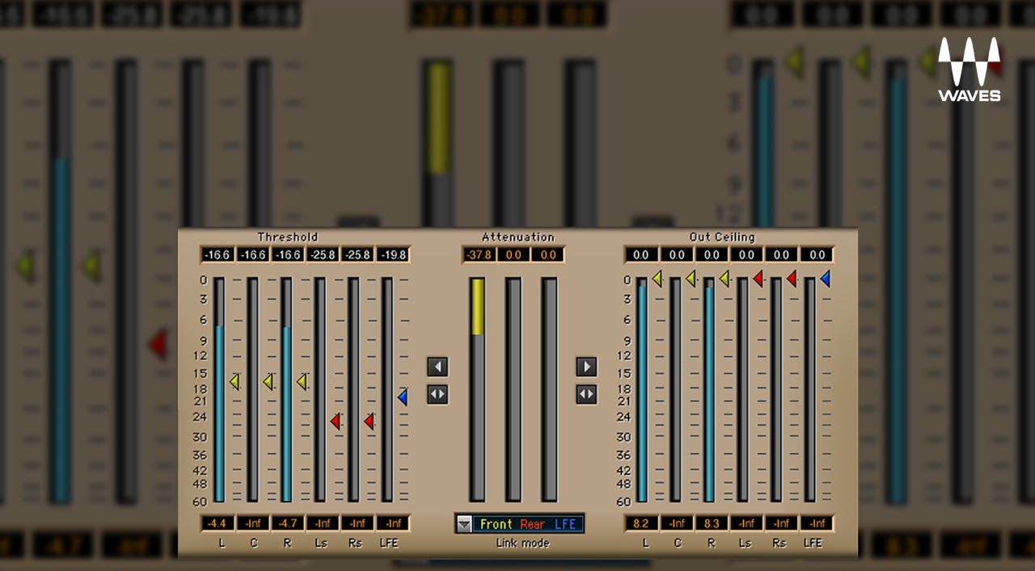The height and width of the screenshot is (571, 1035).
Task: Click the blue LFE threshold marker arrow
Action: click(x=402, y=397)
